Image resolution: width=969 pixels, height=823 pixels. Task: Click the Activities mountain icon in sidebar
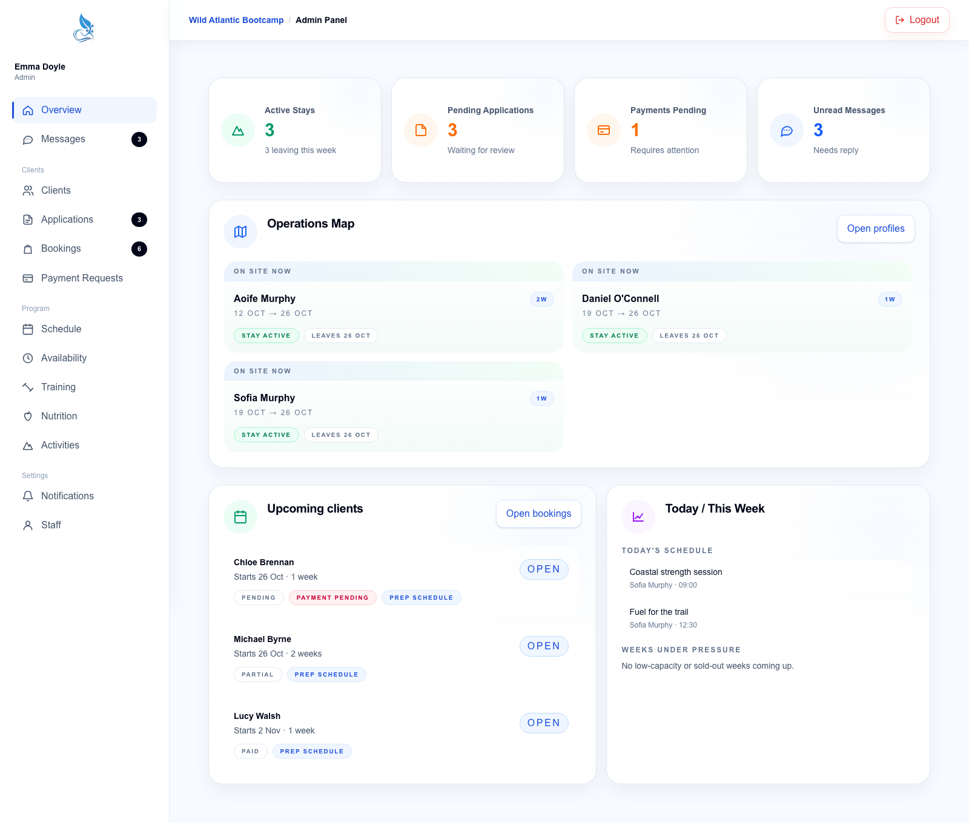pos(28,445)
